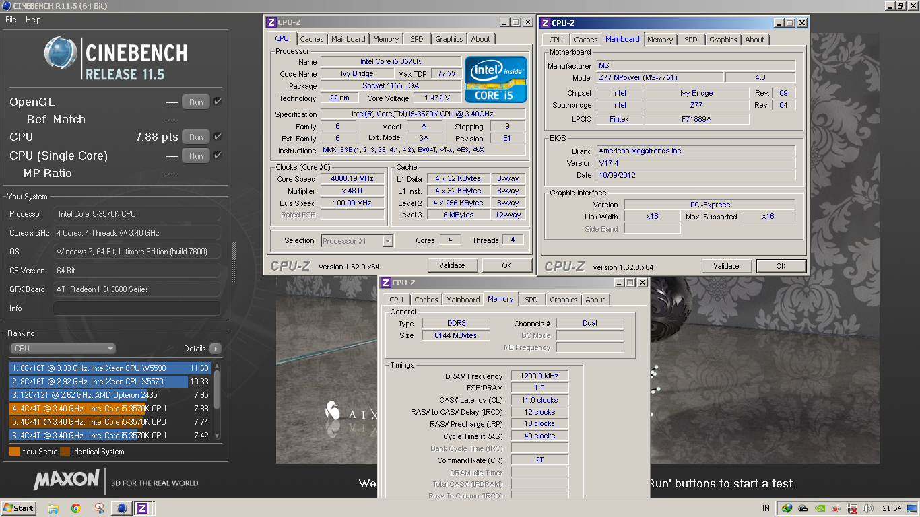
Task: Select ranking row Xeon CPU W5590
Action: [110, 368]
